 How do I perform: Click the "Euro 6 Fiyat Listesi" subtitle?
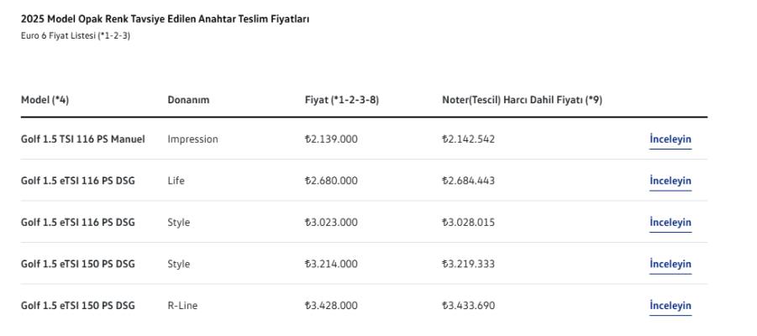tap(76, 35)
